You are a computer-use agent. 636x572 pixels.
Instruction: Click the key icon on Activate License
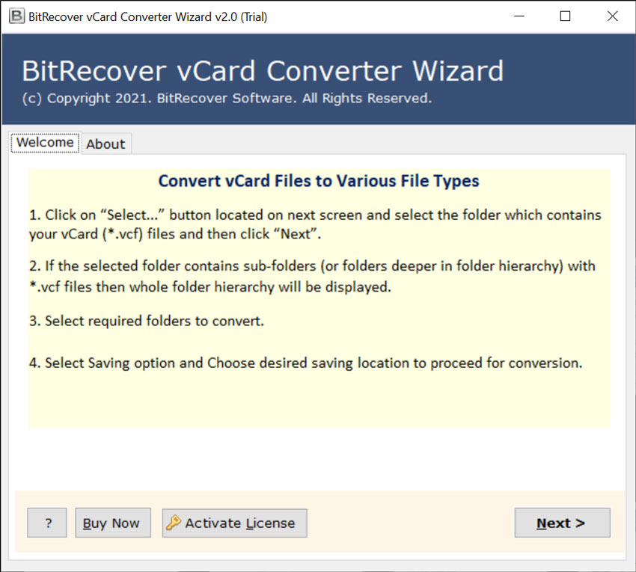click(174, 523)
